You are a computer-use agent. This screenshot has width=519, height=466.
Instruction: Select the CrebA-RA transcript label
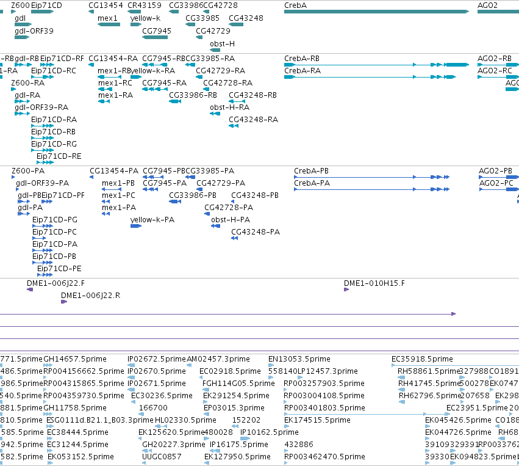(x=302, y=71)
